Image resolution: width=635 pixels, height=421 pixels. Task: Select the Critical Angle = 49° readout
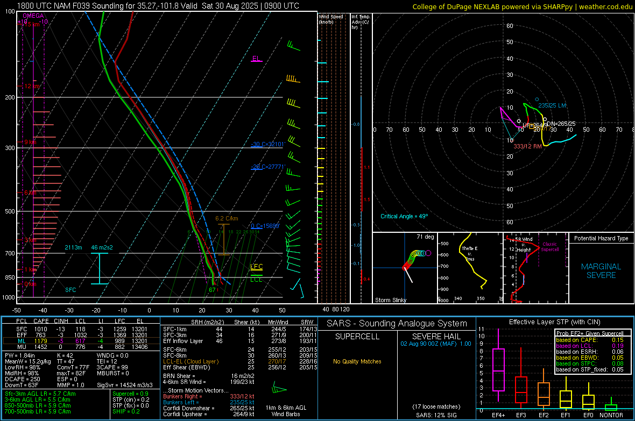(404, 216)
